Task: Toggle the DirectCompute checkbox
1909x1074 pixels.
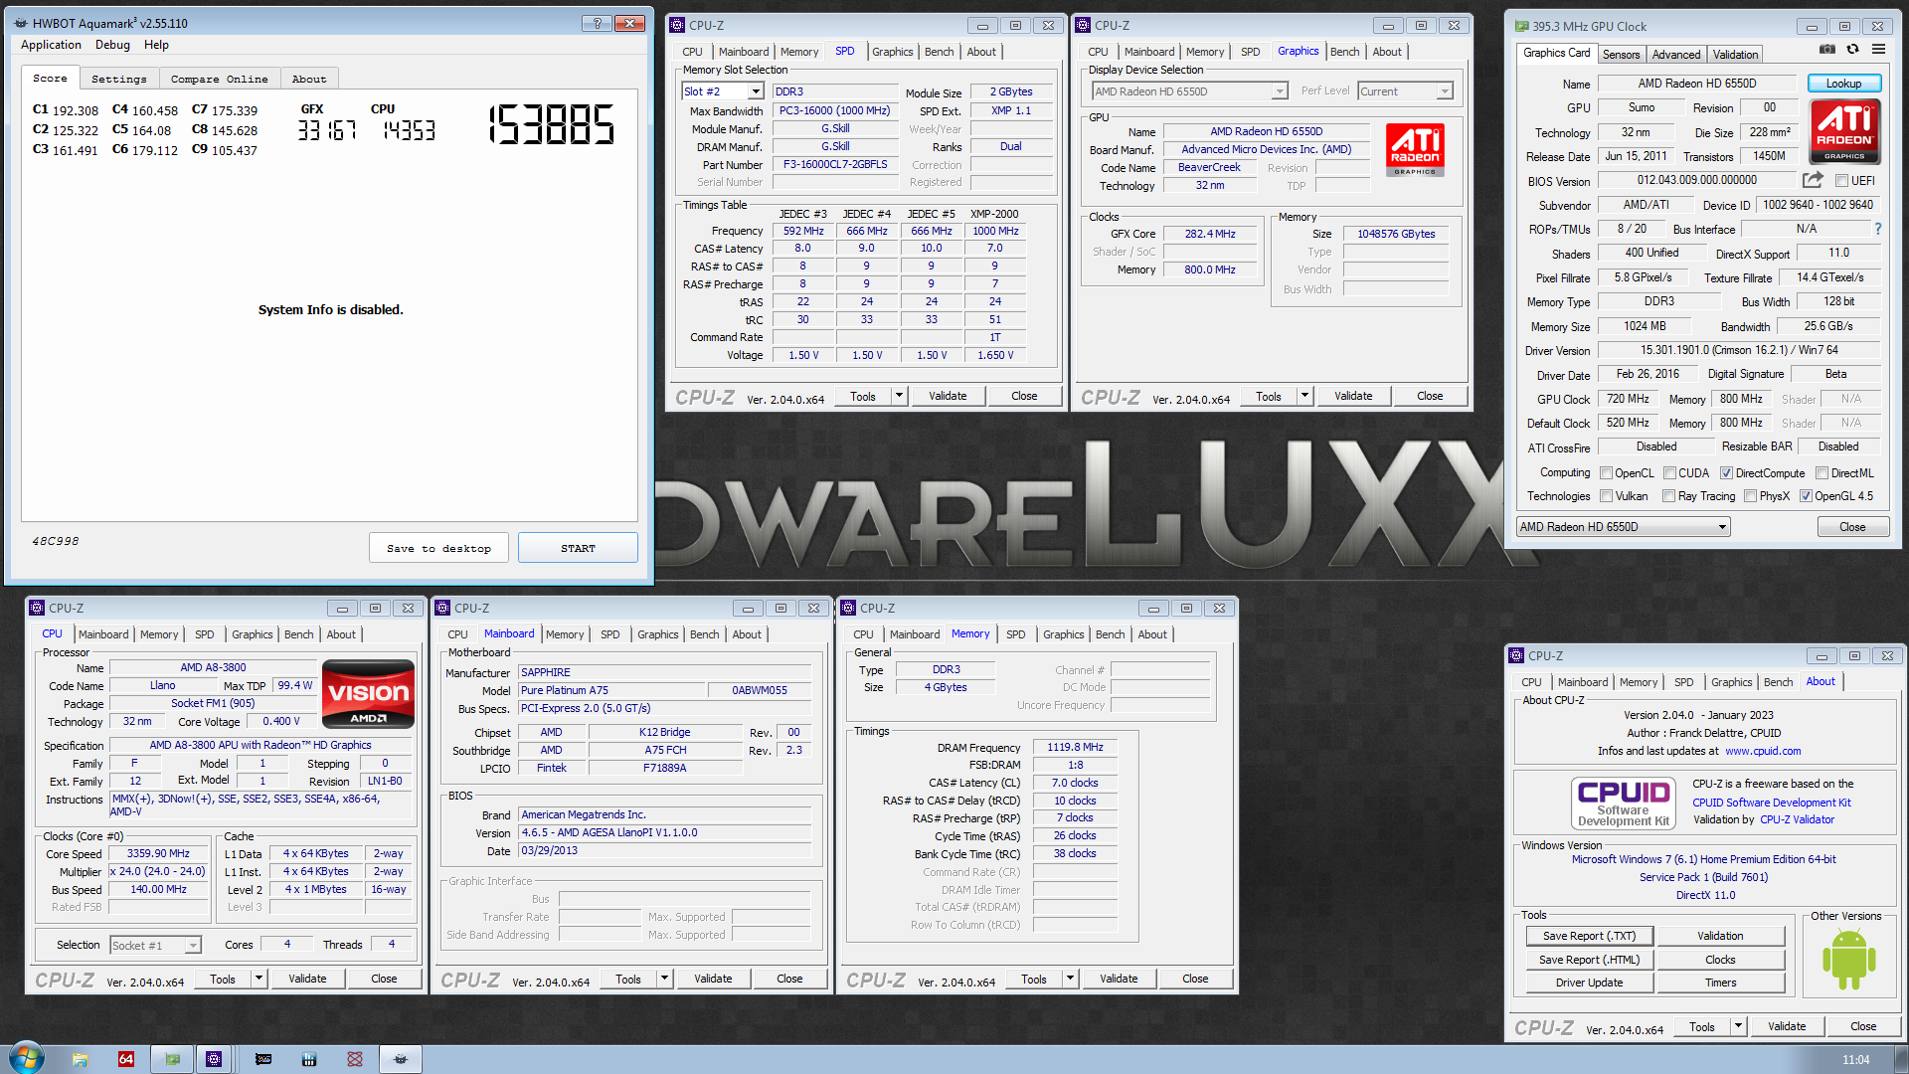Action: (1726, 473)
